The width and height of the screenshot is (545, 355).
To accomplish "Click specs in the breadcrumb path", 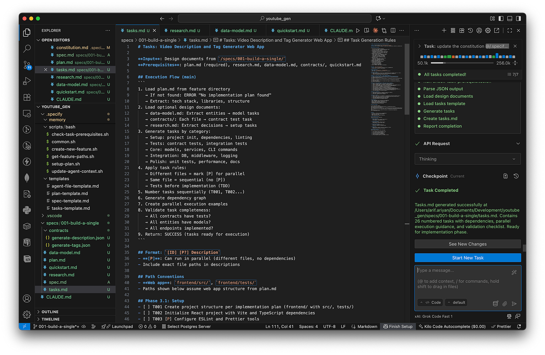I will [127, 40].
